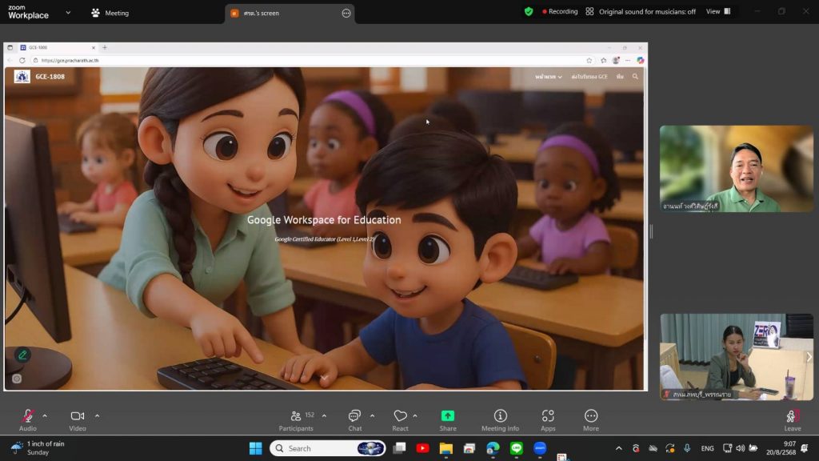Open File Explorer from the taskbar
This screenshot has width=819, height=461.
pos(446,448)
